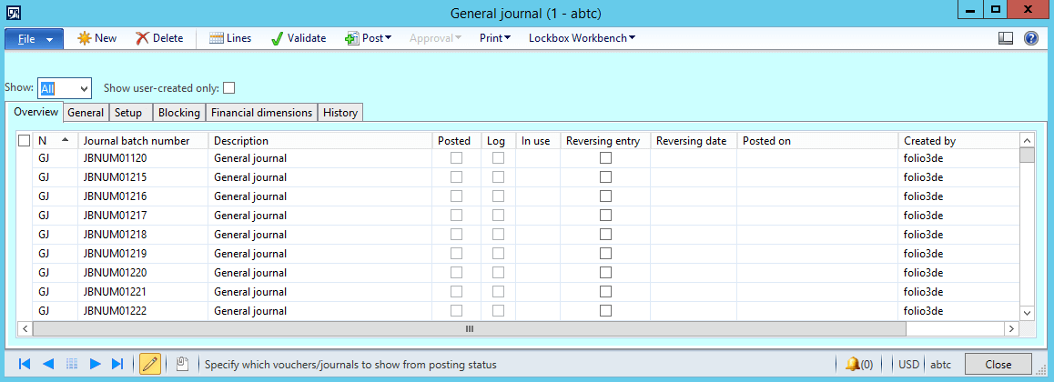
Task: Open the Show filter dropdown
Action: (x=84, y=88)
